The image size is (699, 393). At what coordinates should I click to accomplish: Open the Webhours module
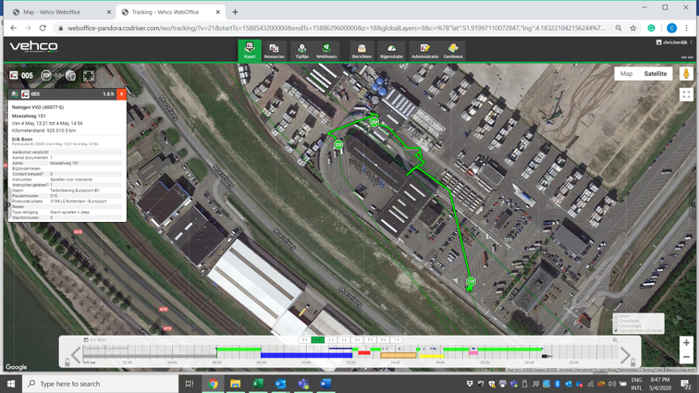coord(326,51)
